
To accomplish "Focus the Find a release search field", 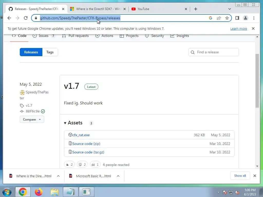I will point(213,52).
